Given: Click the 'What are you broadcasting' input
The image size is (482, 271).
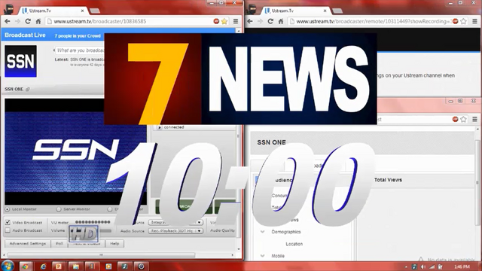Looking at the screenshot, I should coord(81,50).
